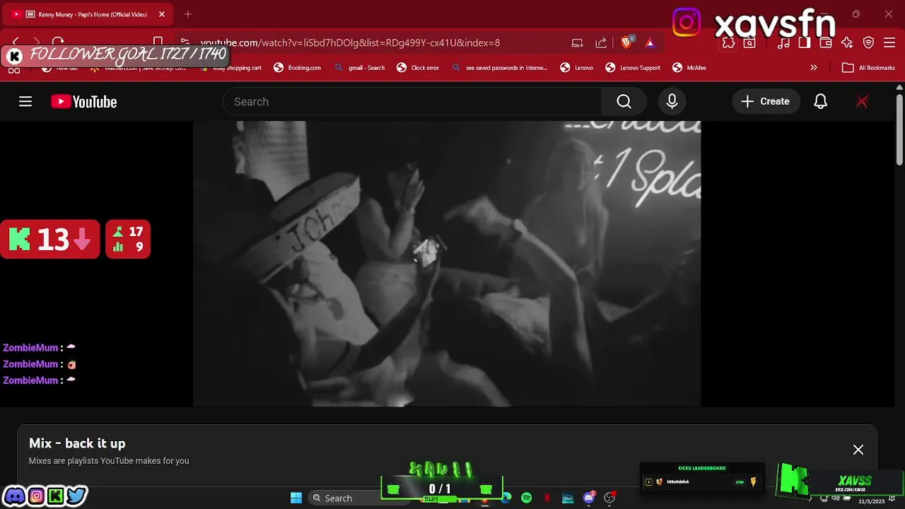Open a new browser tab
The width and height of the screenshot is (905, 509).
[x=187, y=14]
